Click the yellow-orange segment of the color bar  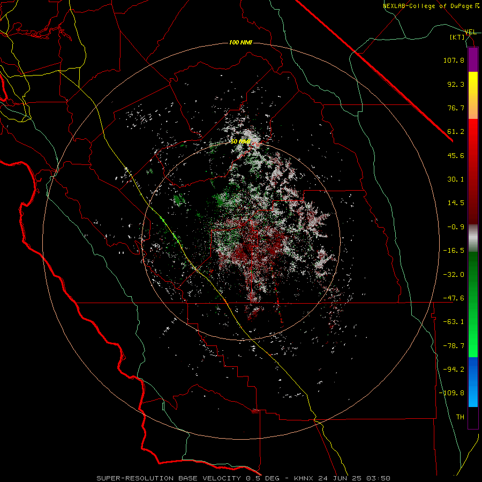pos(473,95)
